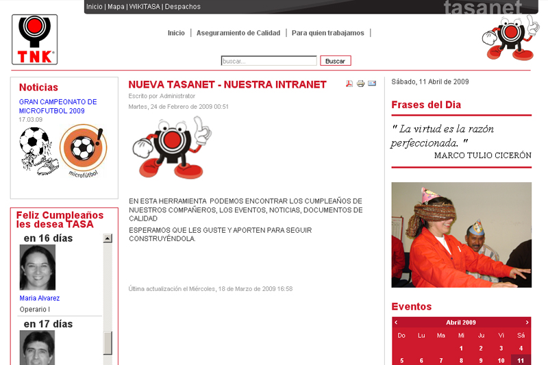Click Feliz Cumpleaños les desea TASA heading
The height and width of the screenshot is (365, 548).
[x=60, y=220]
